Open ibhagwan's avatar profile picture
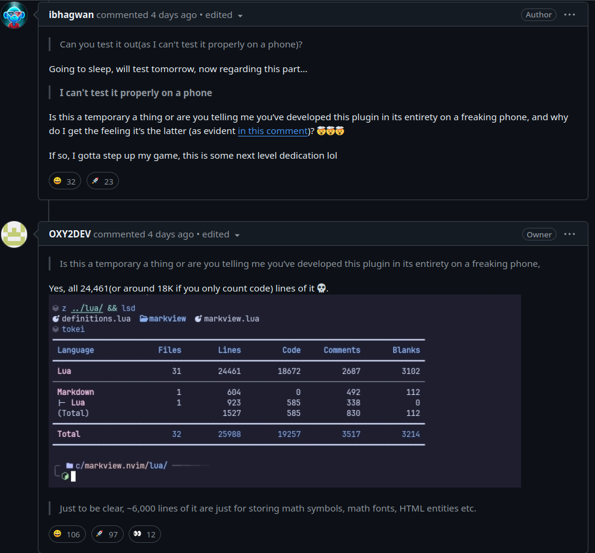The width and height of the screenshot is (595, 553). click(x=14, y=15)
